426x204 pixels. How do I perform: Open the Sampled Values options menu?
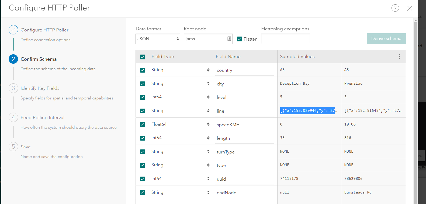click(399, 56)
